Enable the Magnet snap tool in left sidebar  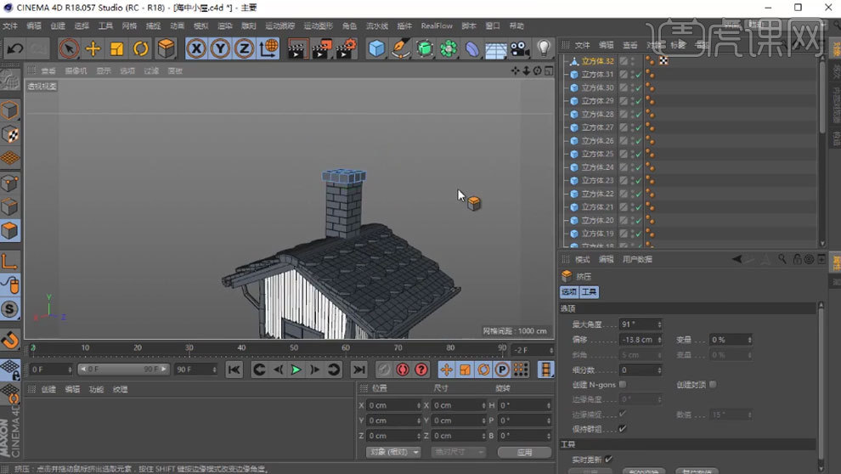coord(10,340)
